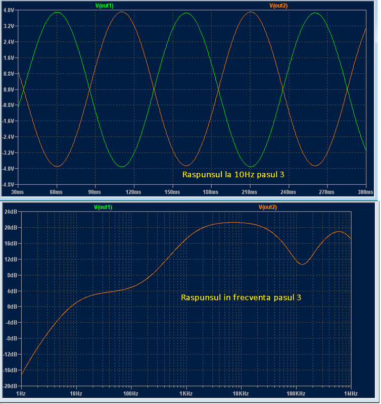Click the 100KHz frequency axis label
The width and height of the screenshot is (381, 404).
tap(296, 394)
